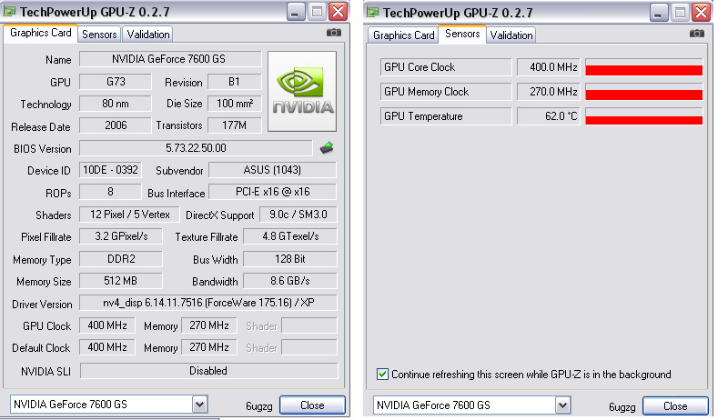This screenshot has height=420, width=728.
Task: Click GPU-Z title bar icon in right window
Action: tap(372, 13)
